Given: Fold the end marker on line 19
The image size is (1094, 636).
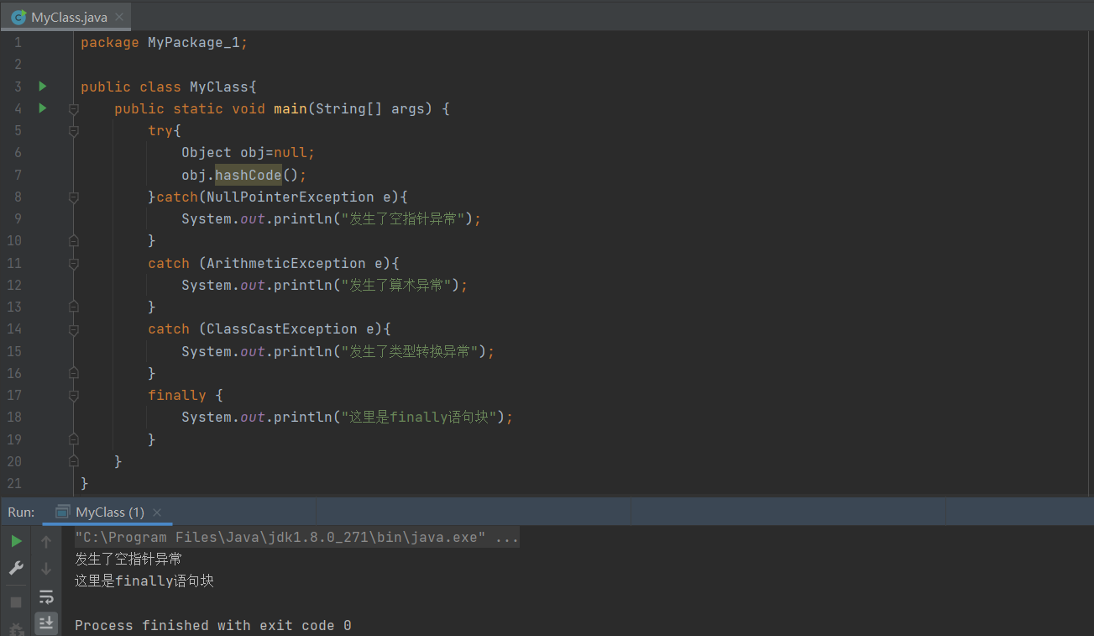Looking at the screenshot, I should 74,439.
